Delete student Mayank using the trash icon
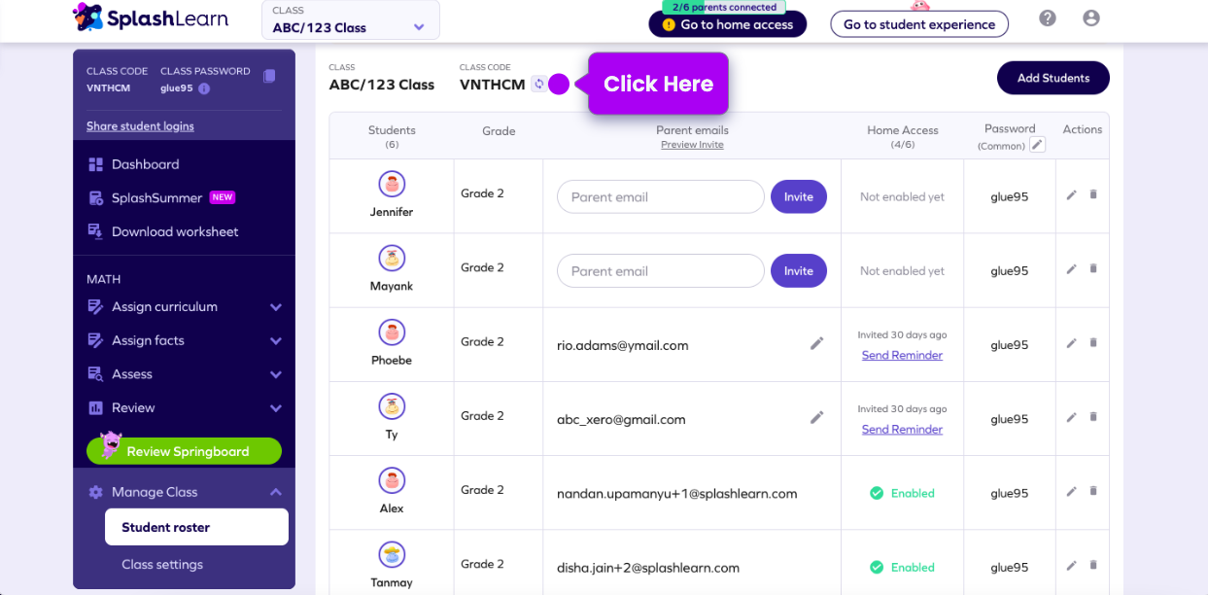The width and height of the screenshot is (1208, 595). pyautogui.click(x=1093, y=269)
